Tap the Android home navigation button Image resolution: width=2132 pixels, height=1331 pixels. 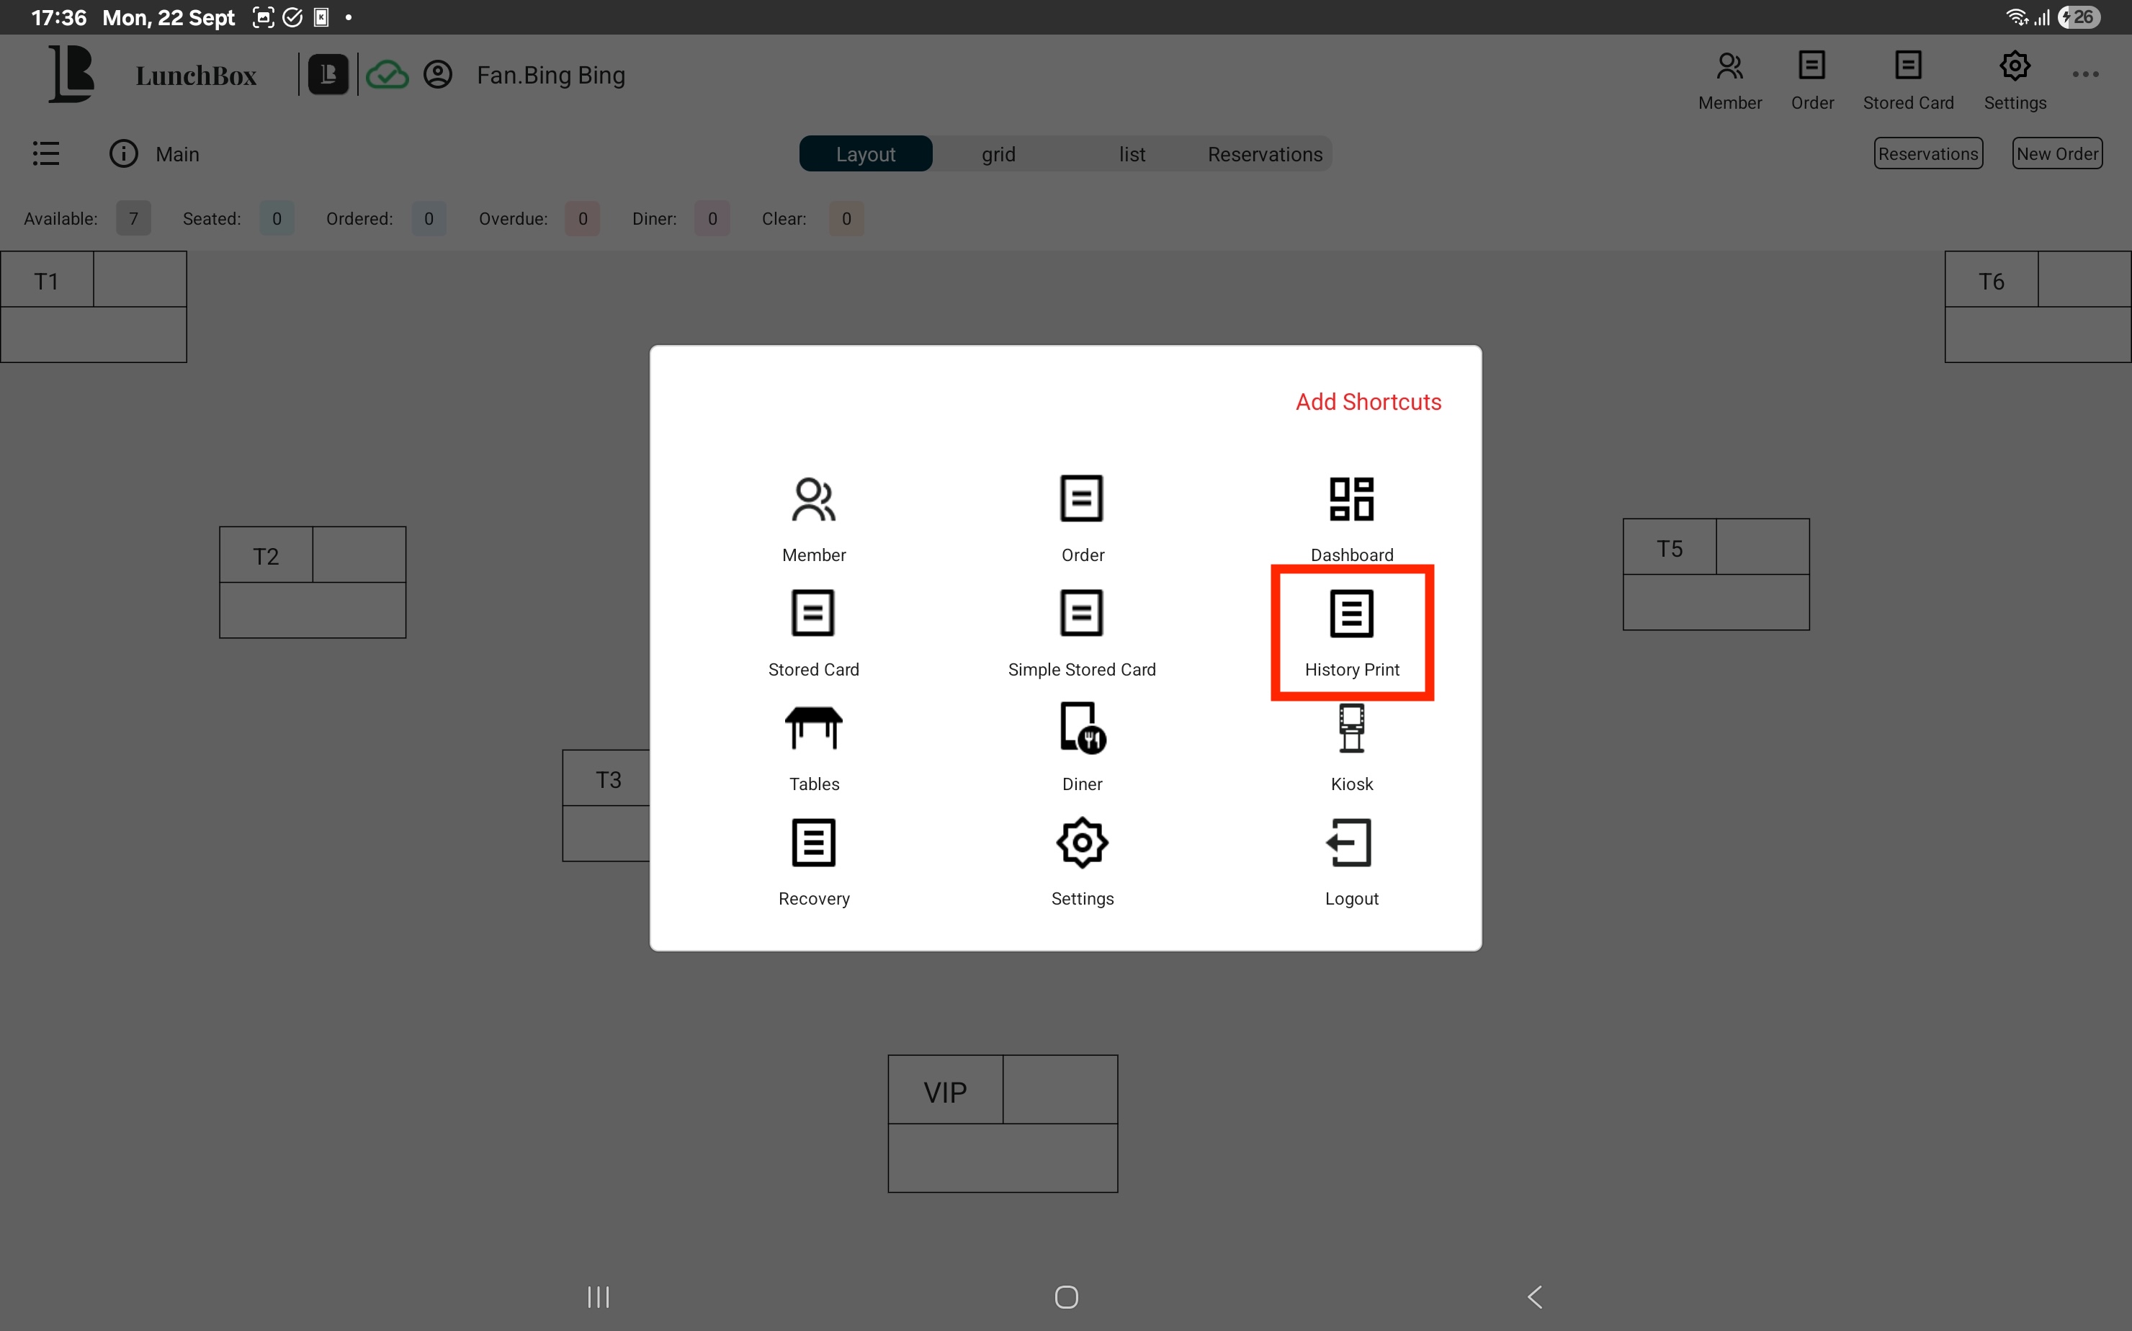pyautogui.click(x=1066, y=1296)
